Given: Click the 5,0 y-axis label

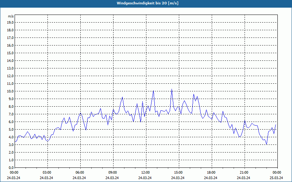Looking at the screenshot, I should [11, 130].
